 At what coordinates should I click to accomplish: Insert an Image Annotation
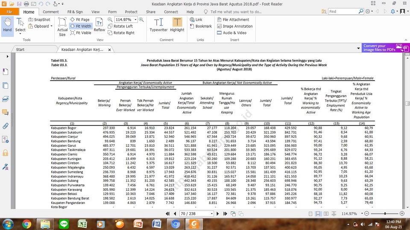coord(235,26)
